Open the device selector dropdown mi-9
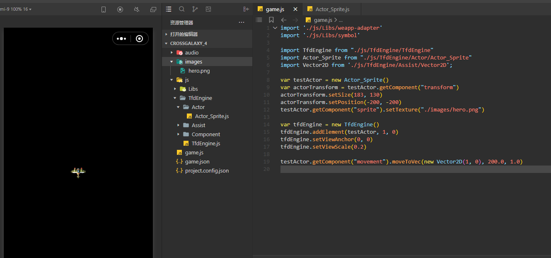The width and height of the screenshot is (551, 258). coord(16,9)
